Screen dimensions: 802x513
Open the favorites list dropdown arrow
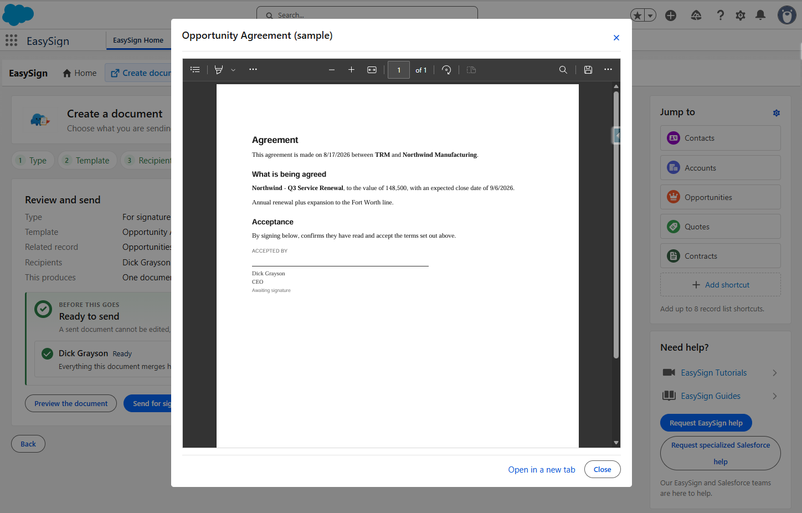651,16
